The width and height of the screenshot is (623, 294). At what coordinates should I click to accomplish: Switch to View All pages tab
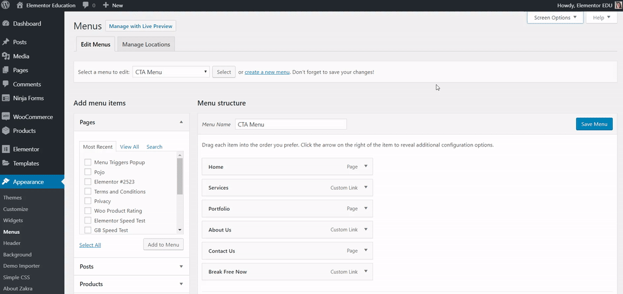130,147
